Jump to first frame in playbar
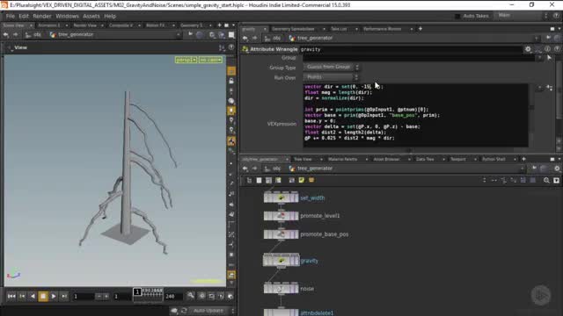Screen dimensions: 563x316 tap(11, 297)
